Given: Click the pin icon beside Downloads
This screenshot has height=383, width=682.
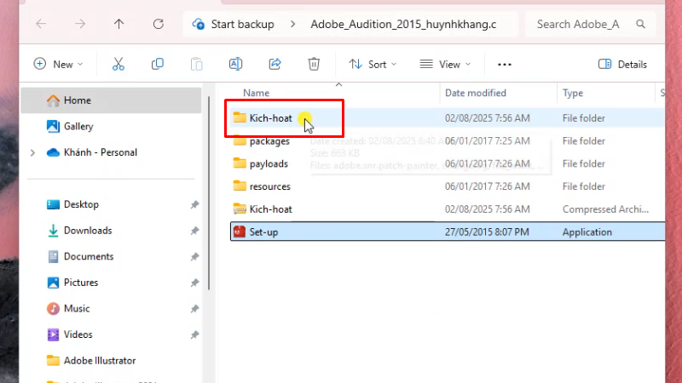Looking at the screenshot, I should click(x=194, y=231).
